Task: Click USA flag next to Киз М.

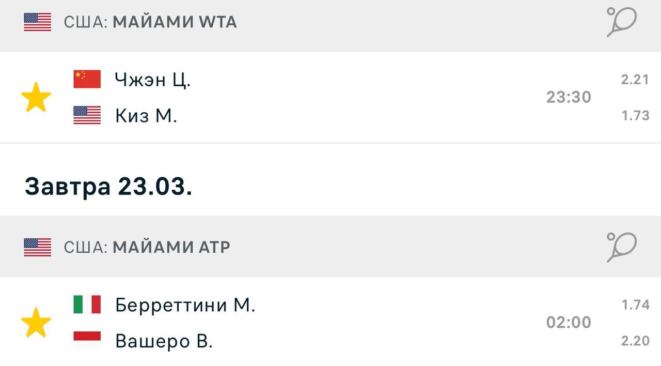Action: [x=87, y=115]
